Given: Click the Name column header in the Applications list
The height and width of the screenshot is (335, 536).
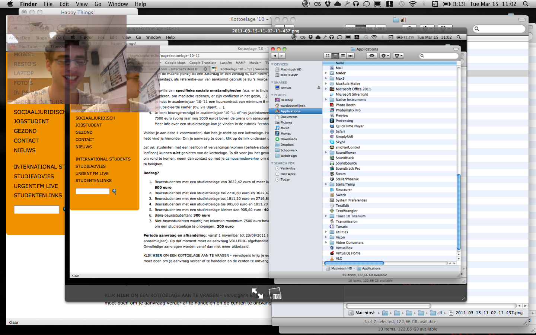Looking at the screenshot, I should tap(389, 63).
